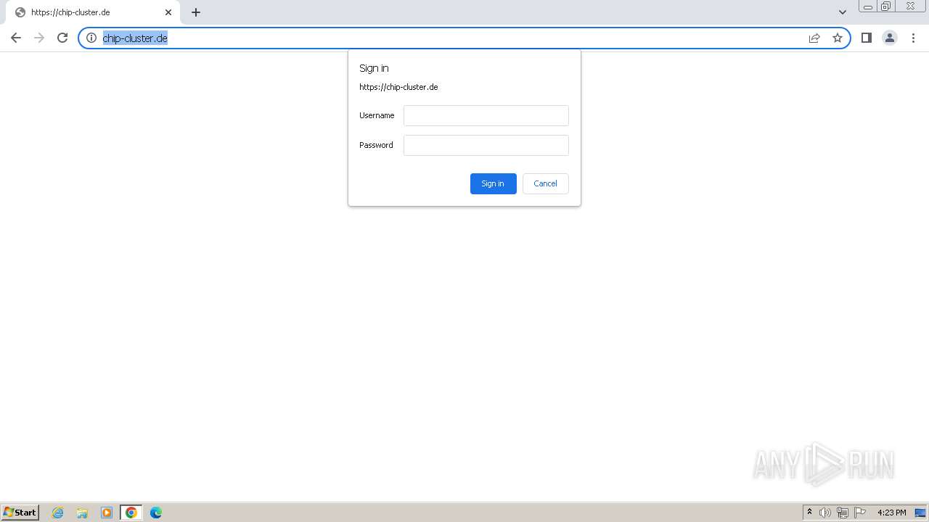Image resolution: width=929 pixels, height=522 pixels.
Task: Open the Windows Start menu
Action: click(x=20, y=513)
